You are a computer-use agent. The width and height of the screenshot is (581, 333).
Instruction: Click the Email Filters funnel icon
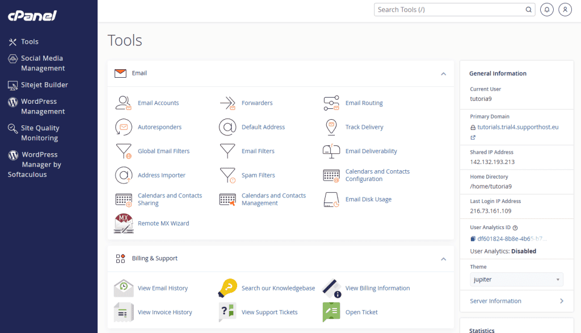[228, 151]
